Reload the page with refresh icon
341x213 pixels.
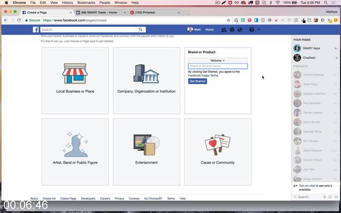(19, 20)
